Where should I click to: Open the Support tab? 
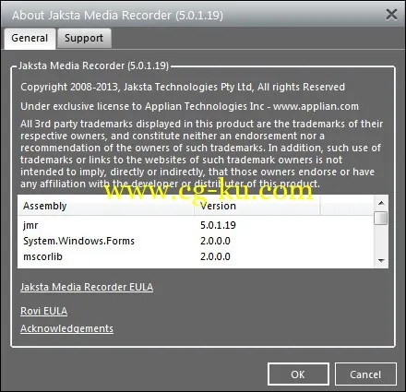pyautogui.click(x=84, y=39)
